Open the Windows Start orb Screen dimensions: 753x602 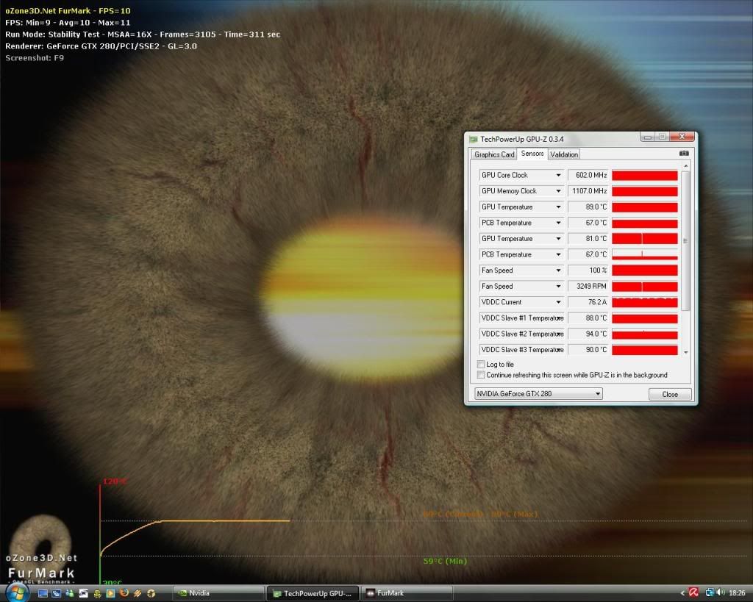coord(16,592)
